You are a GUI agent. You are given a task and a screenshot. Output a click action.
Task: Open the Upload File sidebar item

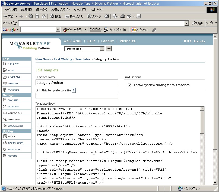pos(5,77)
